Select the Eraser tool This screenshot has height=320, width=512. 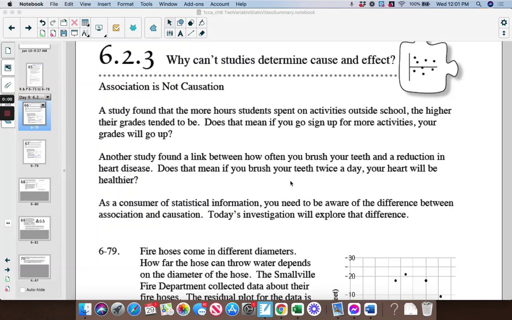pyautogui.click(x=202, y=33)
